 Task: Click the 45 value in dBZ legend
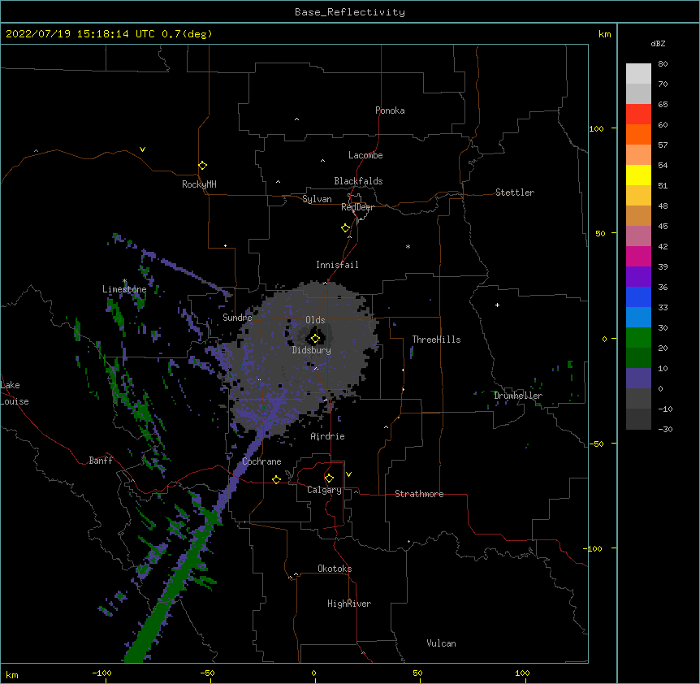tap(663, 227)
